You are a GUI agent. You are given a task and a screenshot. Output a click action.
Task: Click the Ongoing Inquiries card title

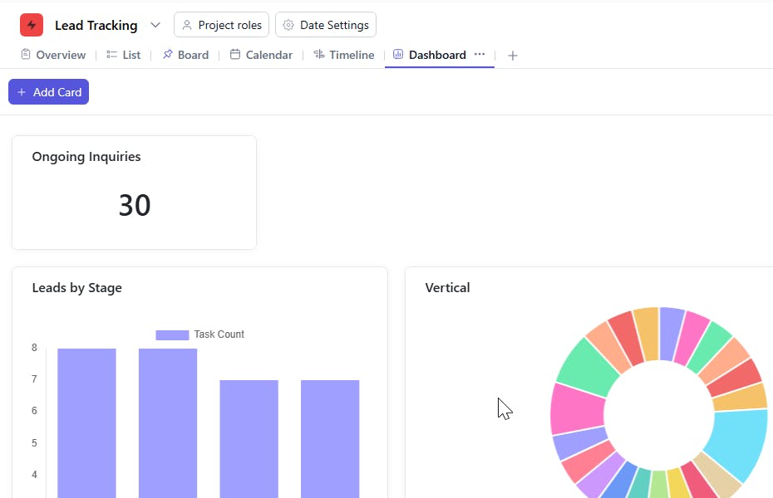(x=86, y=157)
